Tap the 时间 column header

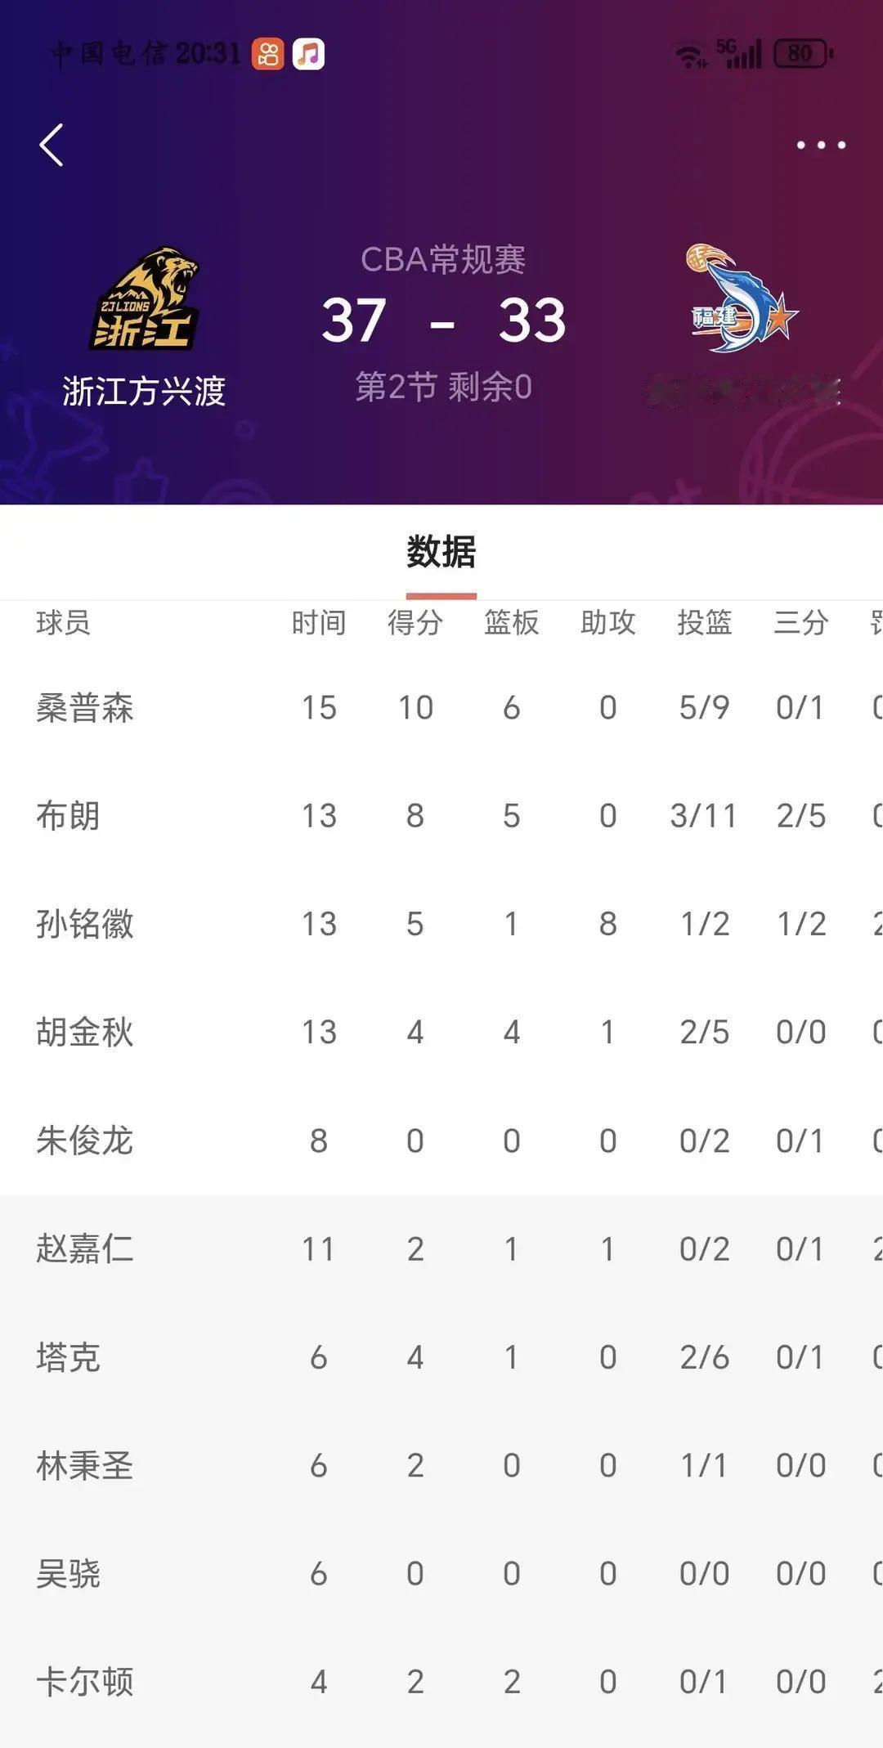pos(318,623)
